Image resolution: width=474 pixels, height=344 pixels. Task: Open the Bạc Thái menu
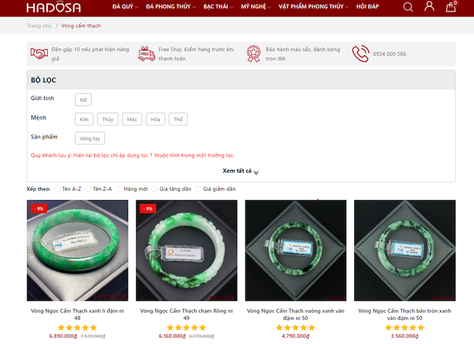218,7
